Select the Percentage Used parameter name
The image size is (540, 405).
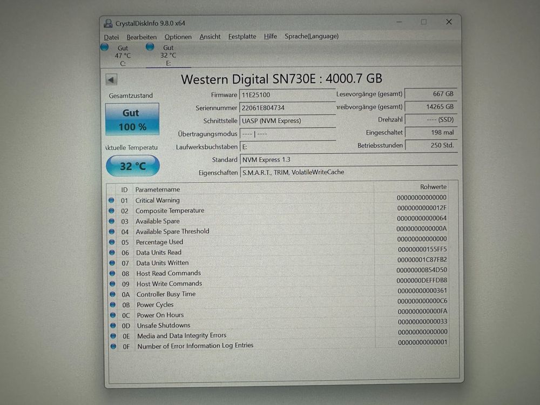tap(159, 242)
